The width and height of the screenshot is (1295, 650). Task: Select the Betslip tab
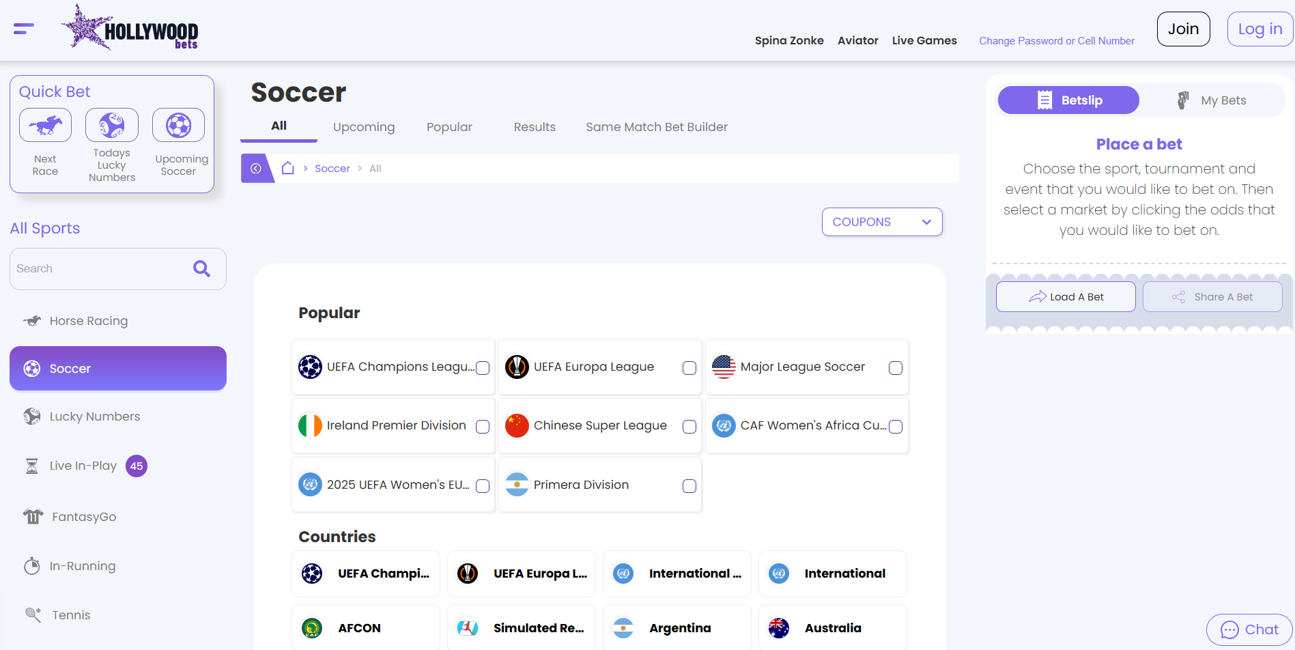tap(1068, 100)
